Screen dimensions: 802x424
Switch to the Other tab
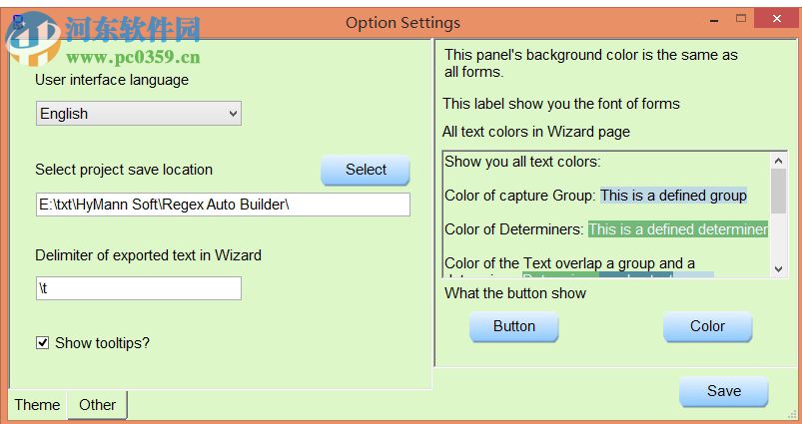pyautogui.click(x=97, y=405)
